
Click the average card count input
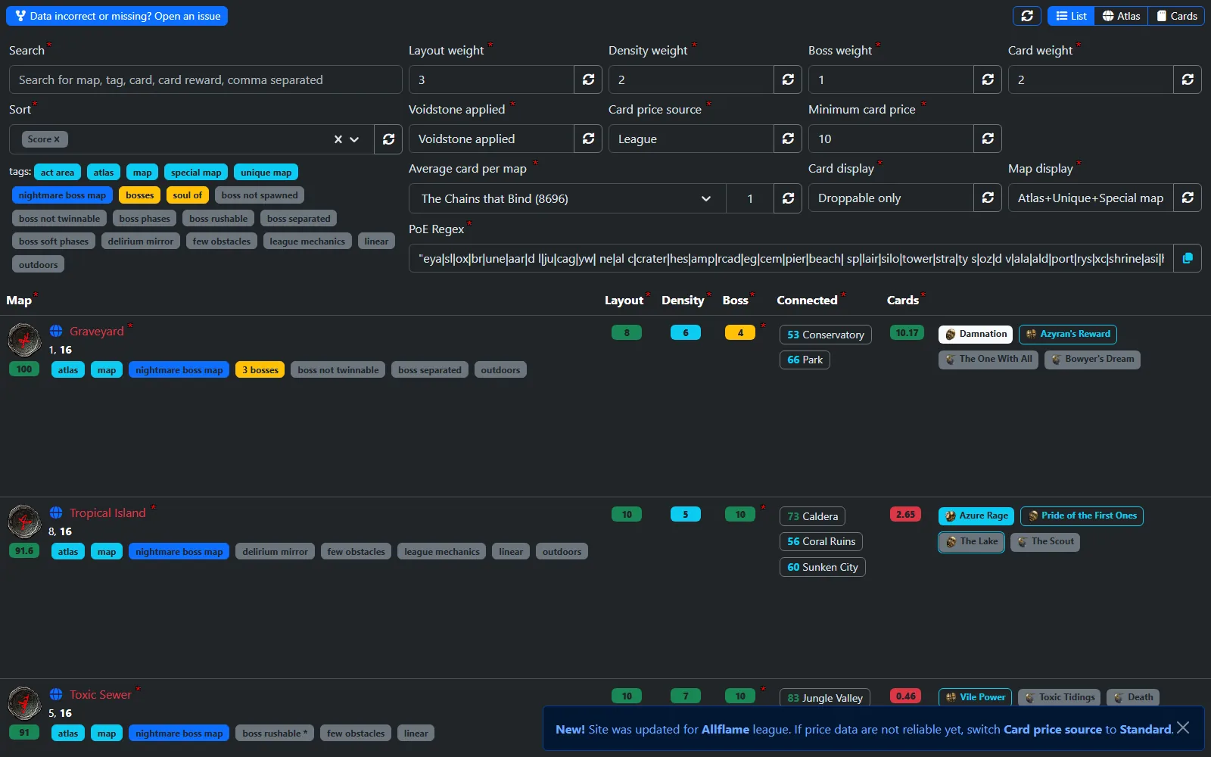pyautogui.click(x=750, y=198)
